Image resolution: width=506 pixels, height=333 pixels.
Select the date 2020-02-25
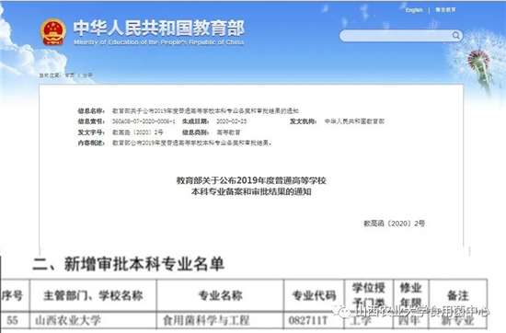pos(231,121)
